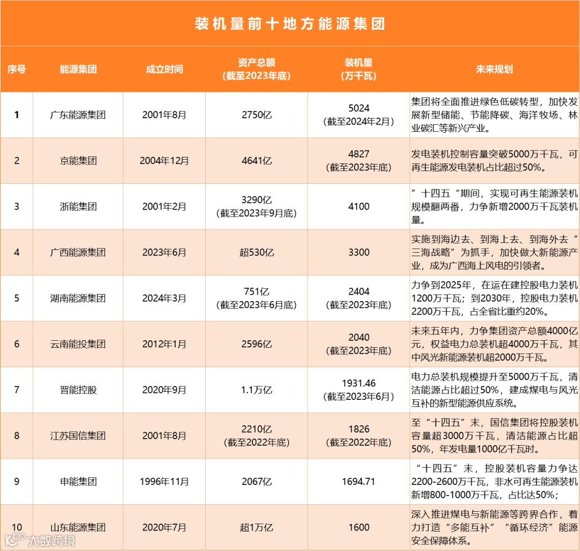This screenshot has width=580, height=551.
Task: Select the 广西能源集团 cell
Action: point(78,253)
